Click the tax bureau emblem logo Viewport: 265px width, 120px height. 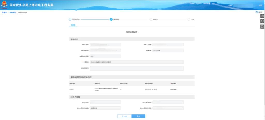4,5
